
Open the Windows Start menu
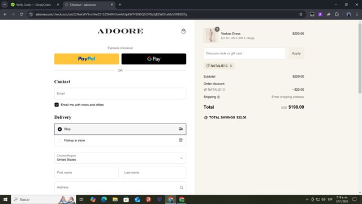[x=5, y=199]
